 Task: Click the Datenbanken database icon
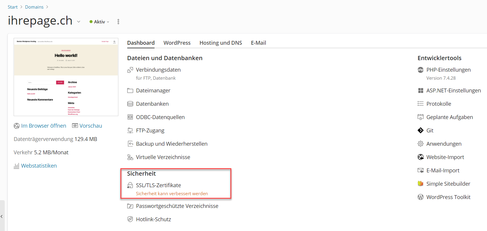pyautogui.click(x=130, y=104)
